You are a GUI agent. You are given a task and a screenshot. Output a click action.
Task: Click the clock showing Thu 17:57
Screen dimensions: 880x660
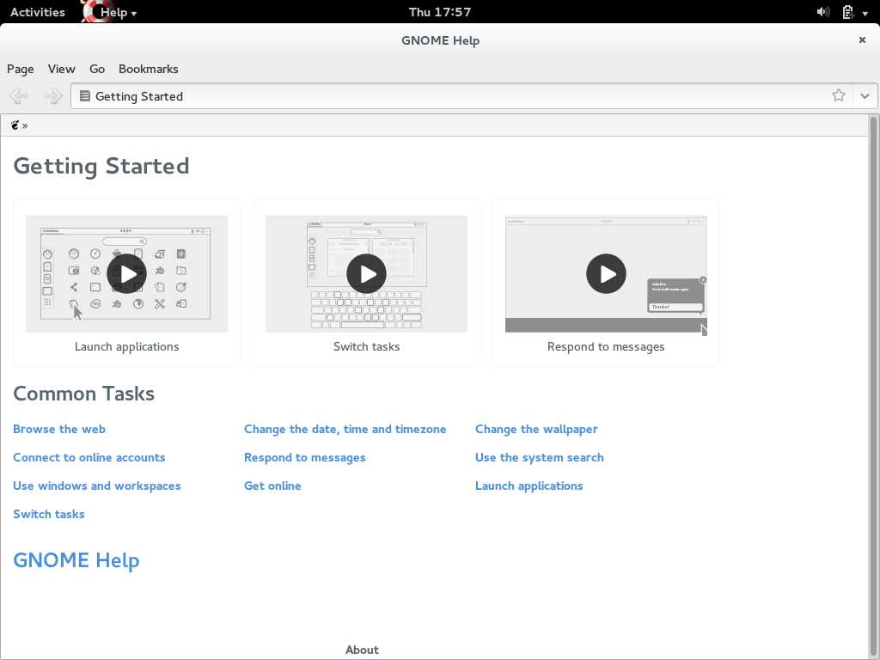tap(440, 12)
